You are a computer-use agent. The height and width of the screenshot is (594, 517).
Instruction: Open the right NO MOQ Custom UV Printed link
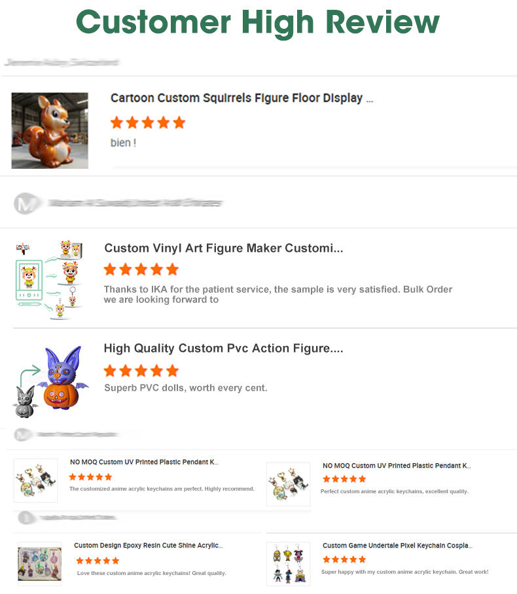pyautogui.click(x=396, y=466)
